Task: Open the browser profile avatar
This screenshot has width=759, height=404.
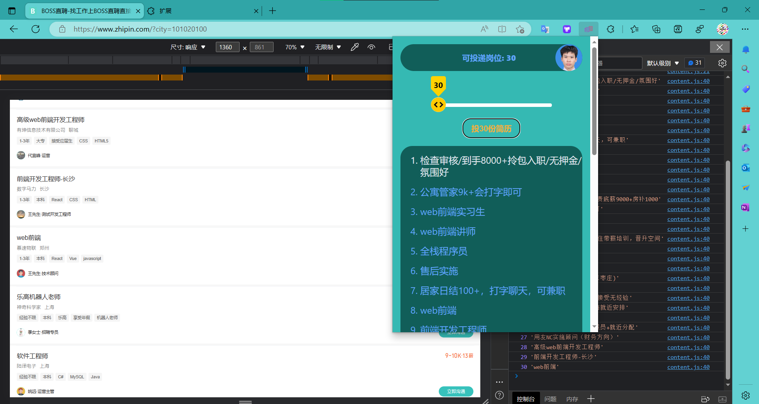Action: pyautogui.click(x=723, y=29)
